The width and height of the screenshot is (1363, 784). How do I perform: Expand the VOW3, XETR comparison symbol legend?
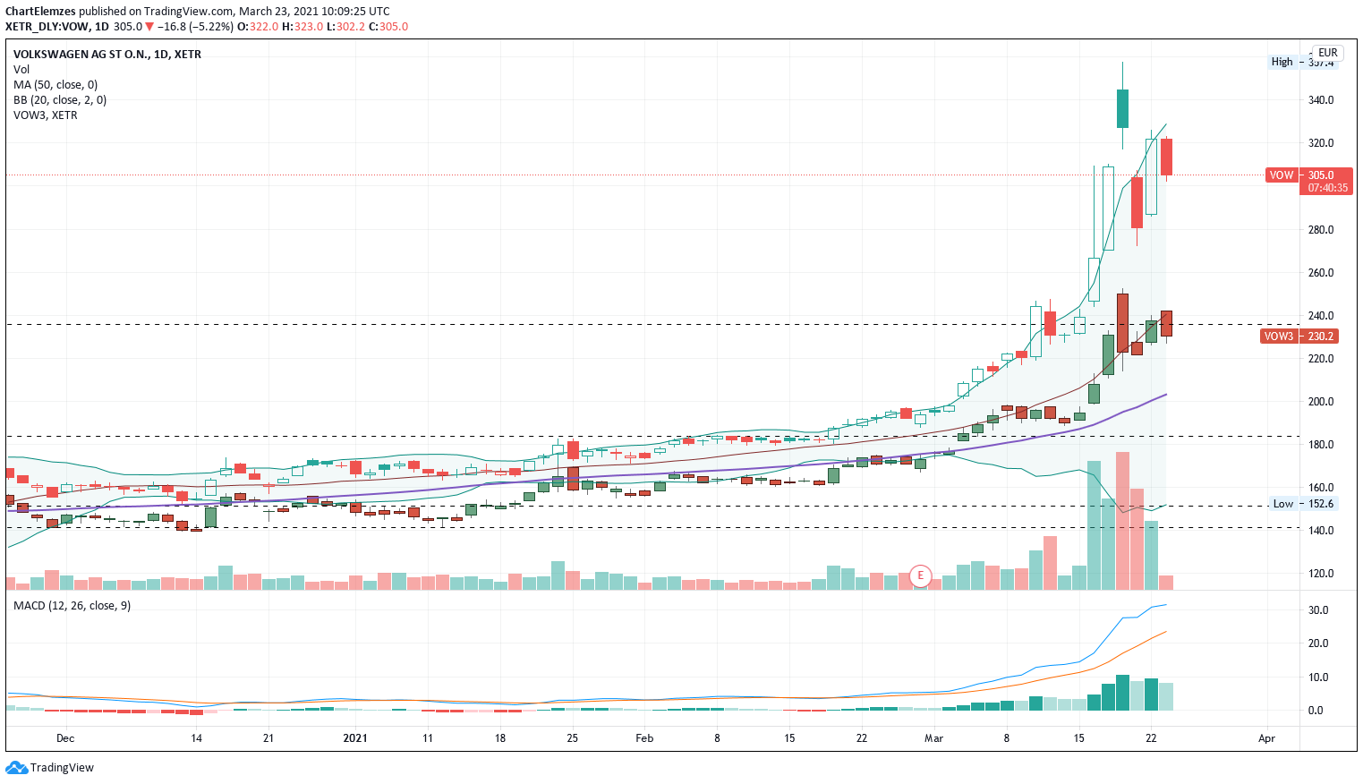pyautogui.click(x=46, y=115)
